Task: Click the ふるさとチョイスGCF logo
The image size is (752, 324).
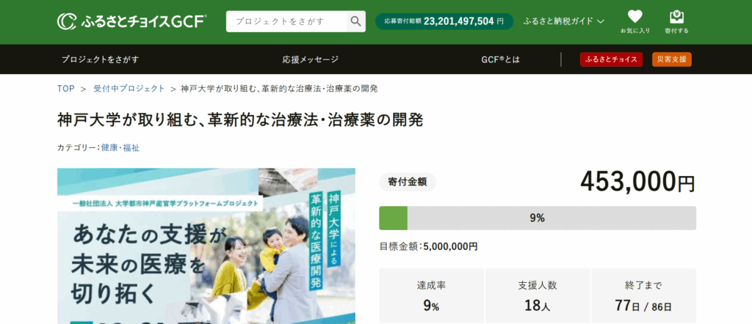Action: 131,21
